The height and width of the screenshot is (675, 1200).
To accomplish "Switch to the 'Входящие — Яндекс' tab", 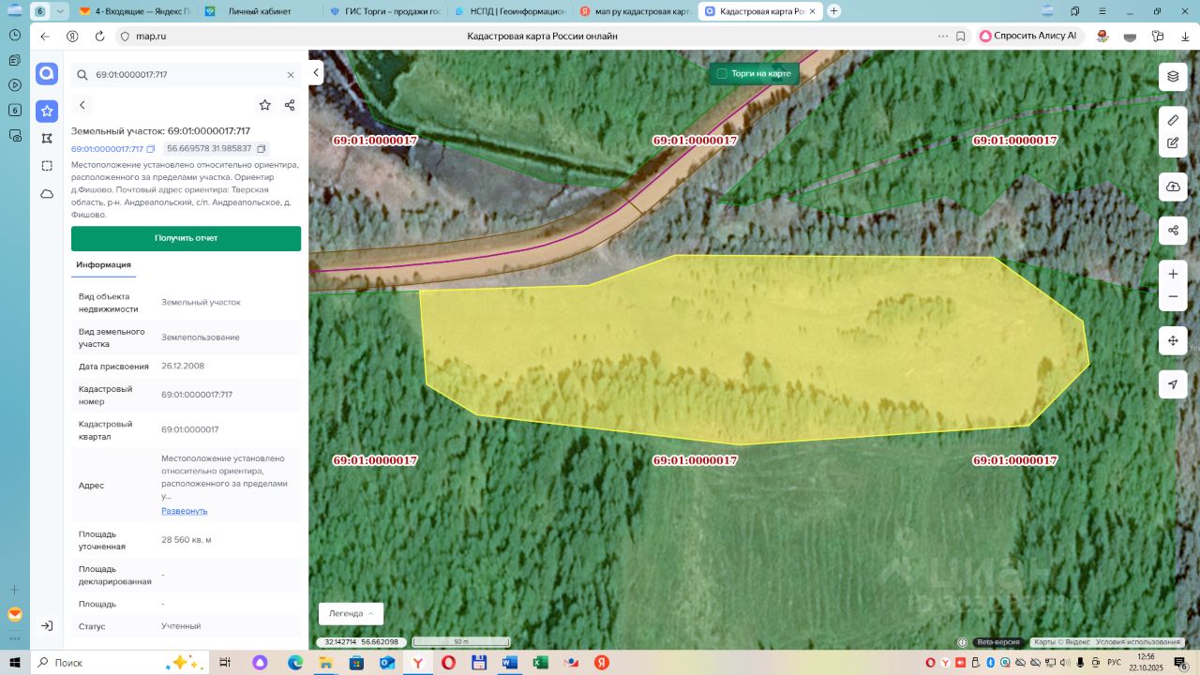I will coord(135,11).
